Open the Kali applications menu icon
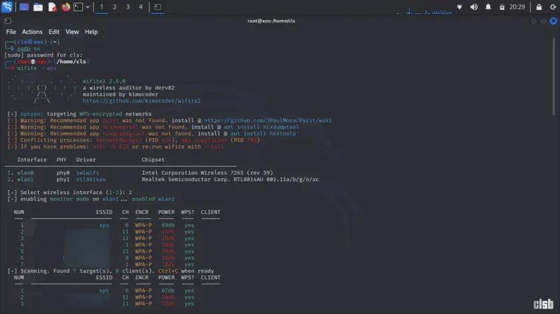Image resolution: width=560 pixels, height=314 pixels. (x=7, y=7)
